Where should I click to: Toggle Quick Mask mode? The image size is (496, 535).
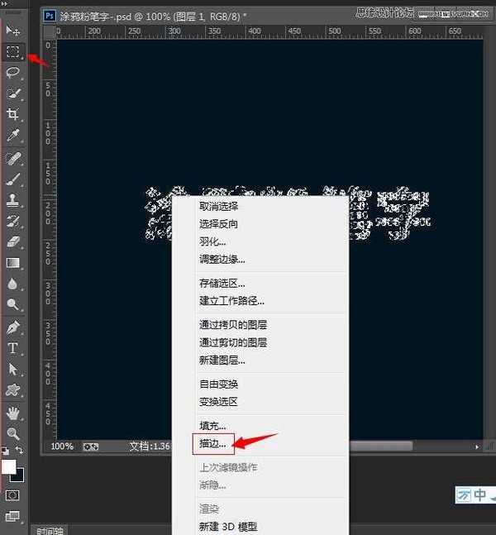click(x=12, y=495)
